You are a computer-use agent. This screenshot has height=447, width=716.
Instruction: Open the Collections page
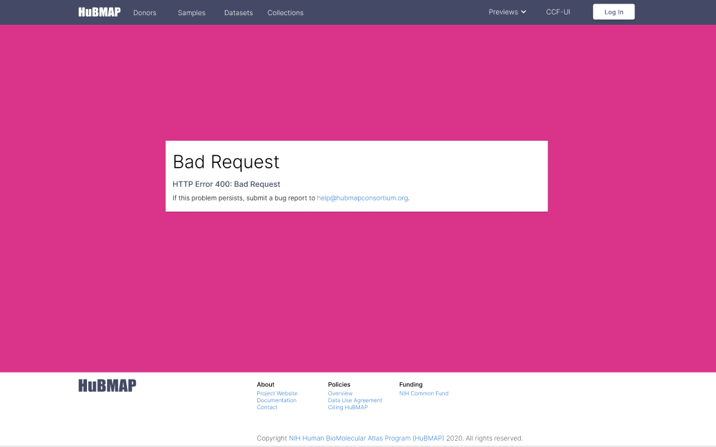click(x=285, y=12)
